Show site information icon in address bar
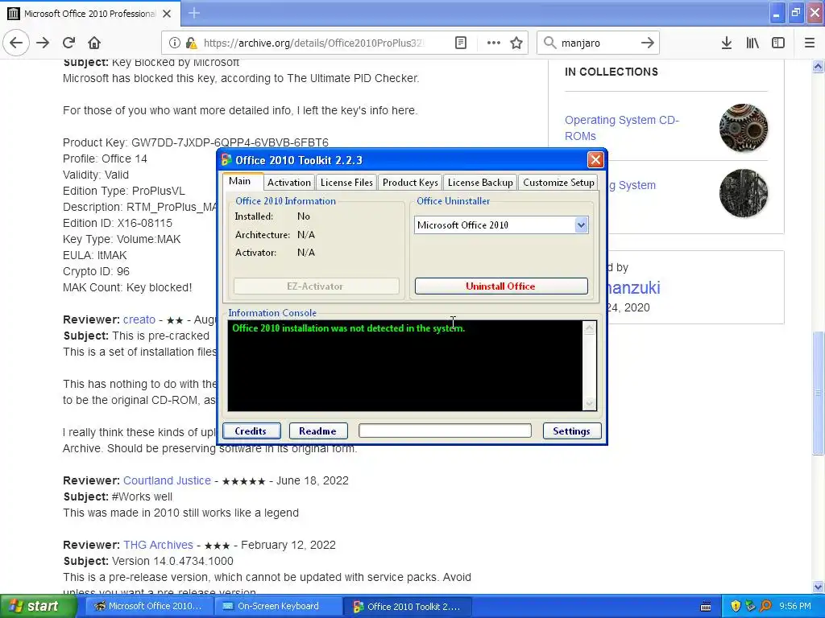 [x=175, y=43]
